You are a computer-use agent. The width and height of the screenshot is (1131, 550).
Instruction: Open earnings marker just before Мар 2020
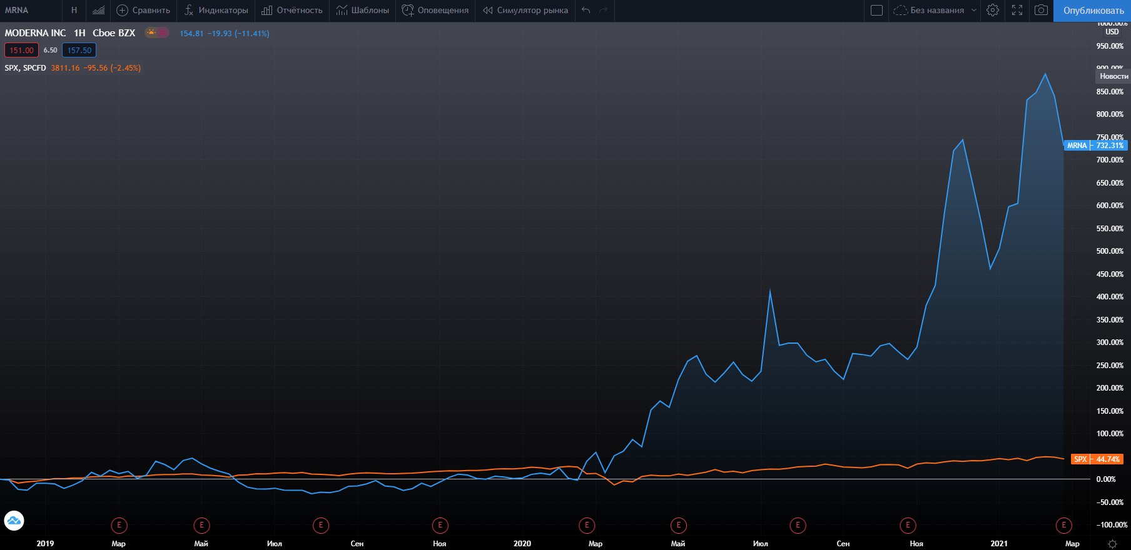pyautogui.click(x=587, y=525)
